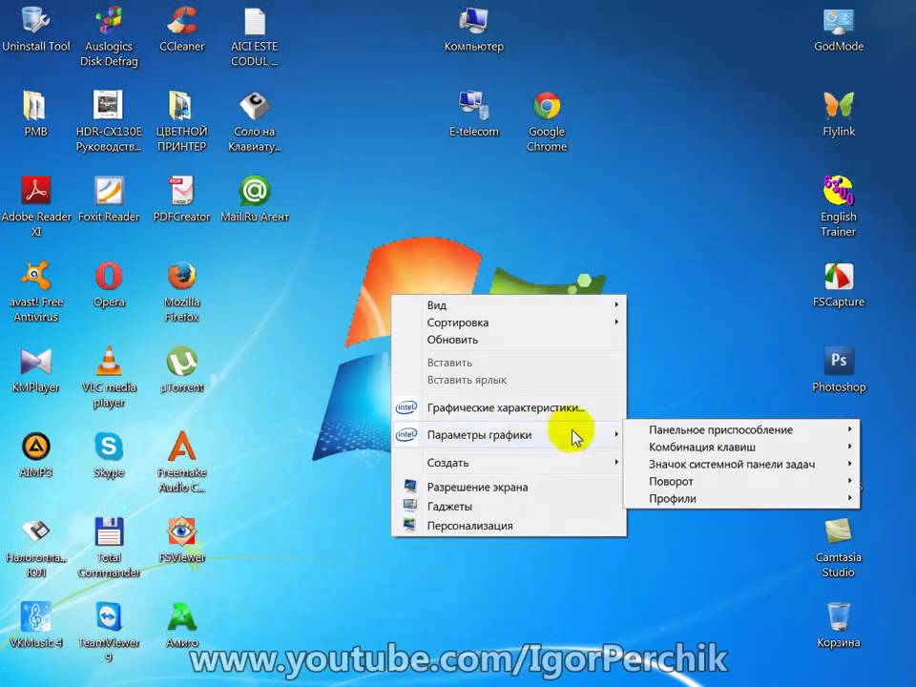Select the FSCapture icon
The width and height of the screenshot is (916, 687).
839,276
